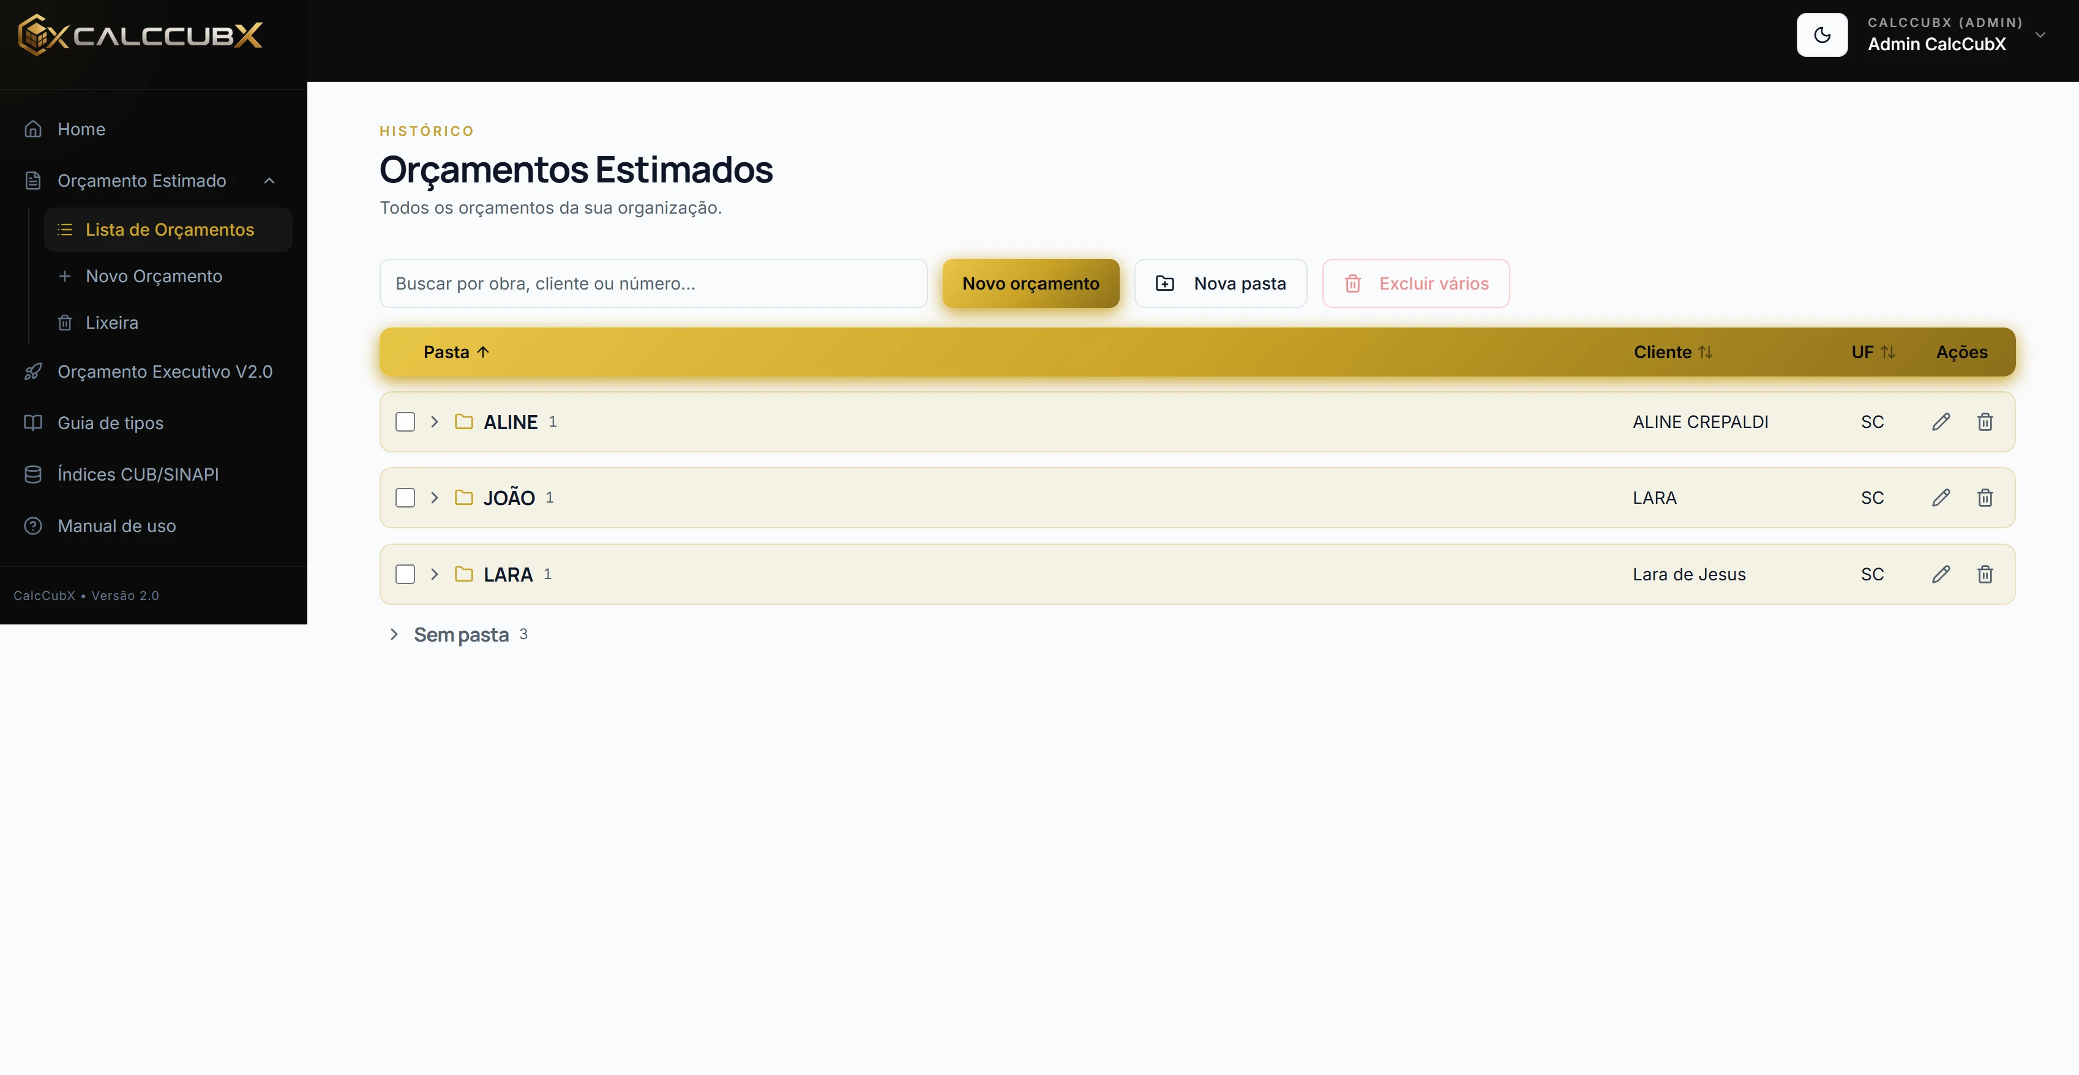The height and width of the screenshot is (1075, 2079).
Task: Click the CalcCubX logo
Action: tap(140, 35)
